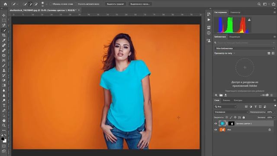The width and height of the screenshot is (277, 156).
Task: Open the Fill slider arrow in Layers
Action: (x=274, y=117)
